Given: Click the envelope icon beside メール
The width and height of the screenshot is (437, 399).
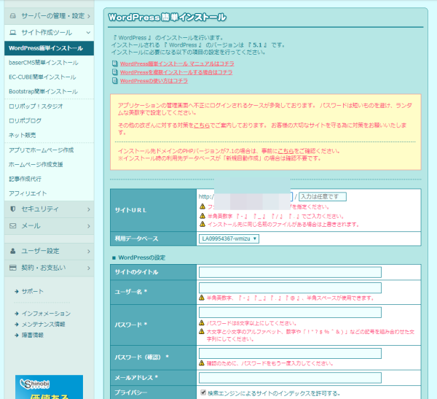Looking at the screenshot, I should coord(12,226).
